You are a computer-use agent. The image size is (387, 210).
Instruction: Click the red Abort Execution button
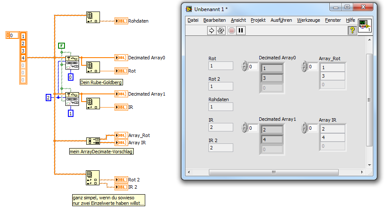click(x=232, y=31)
